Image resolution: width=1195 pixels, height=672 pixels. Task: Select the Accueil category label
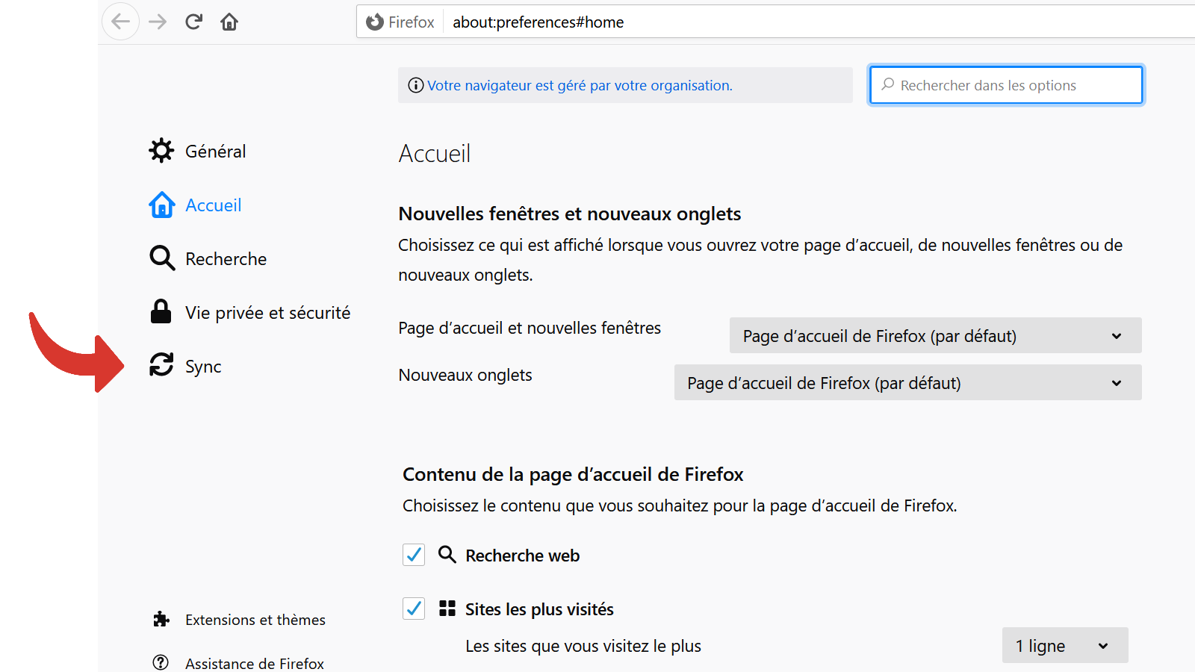[213, 205]
